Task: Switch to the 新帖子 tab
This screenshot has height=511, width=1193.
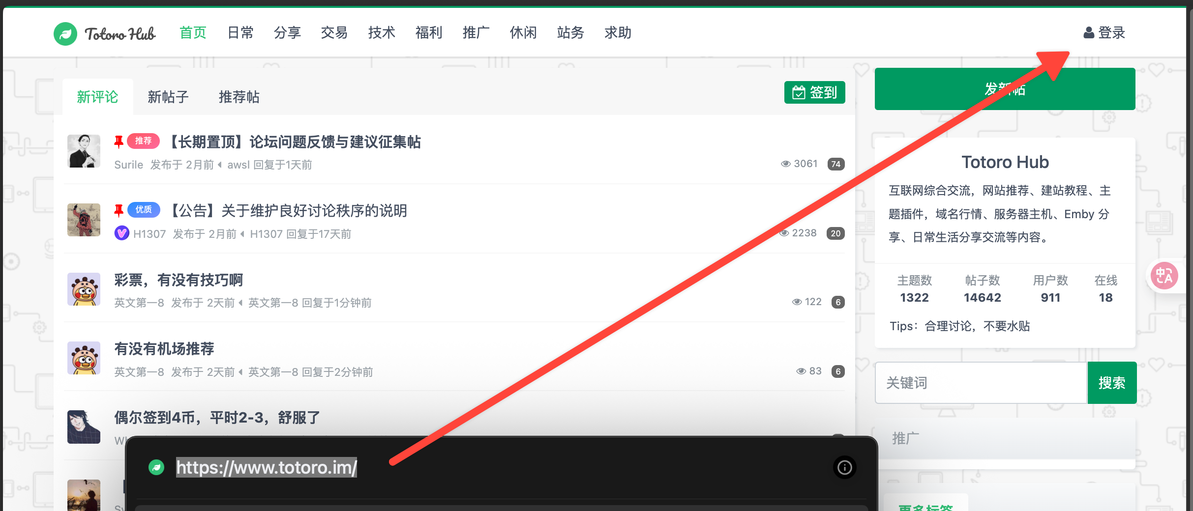Action: point(168,97)
